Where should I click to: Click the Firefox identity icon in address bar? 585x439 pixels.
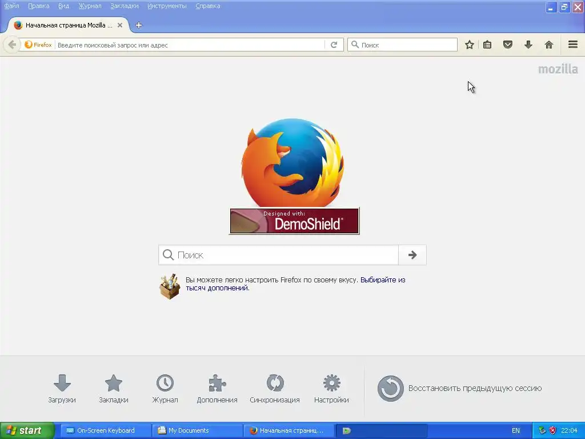click(38, 45)
